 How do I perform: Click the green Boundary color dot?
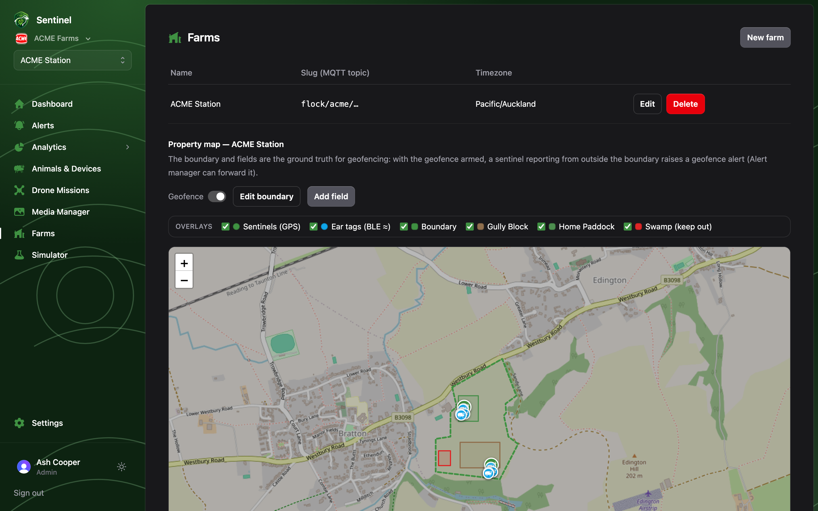(x=414, y=227)
